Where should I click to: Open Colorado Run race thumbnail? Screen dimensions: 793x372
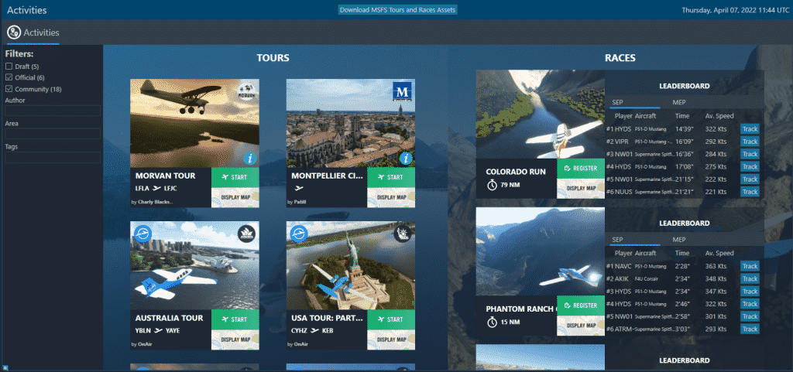click(540, 114)
